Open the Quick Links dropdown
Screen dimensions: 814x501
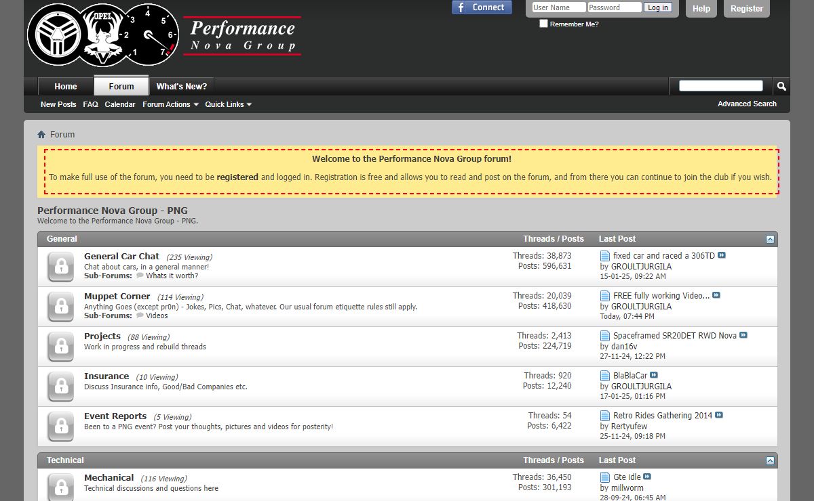(x=229, y=104)
